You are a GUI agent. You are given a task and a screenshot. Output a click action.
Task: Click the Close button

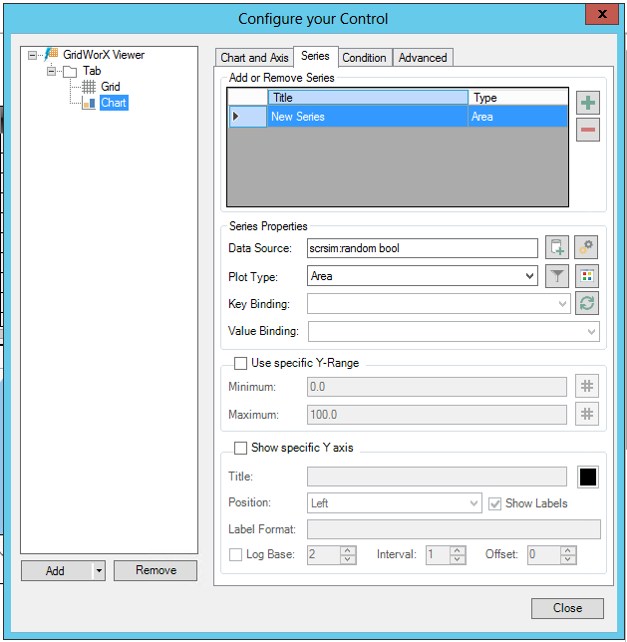(x=567, y=608)
